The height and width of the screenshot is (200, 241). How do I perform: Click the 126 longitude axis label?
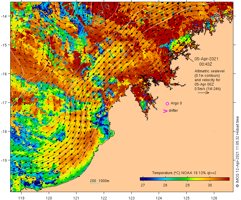214,198
